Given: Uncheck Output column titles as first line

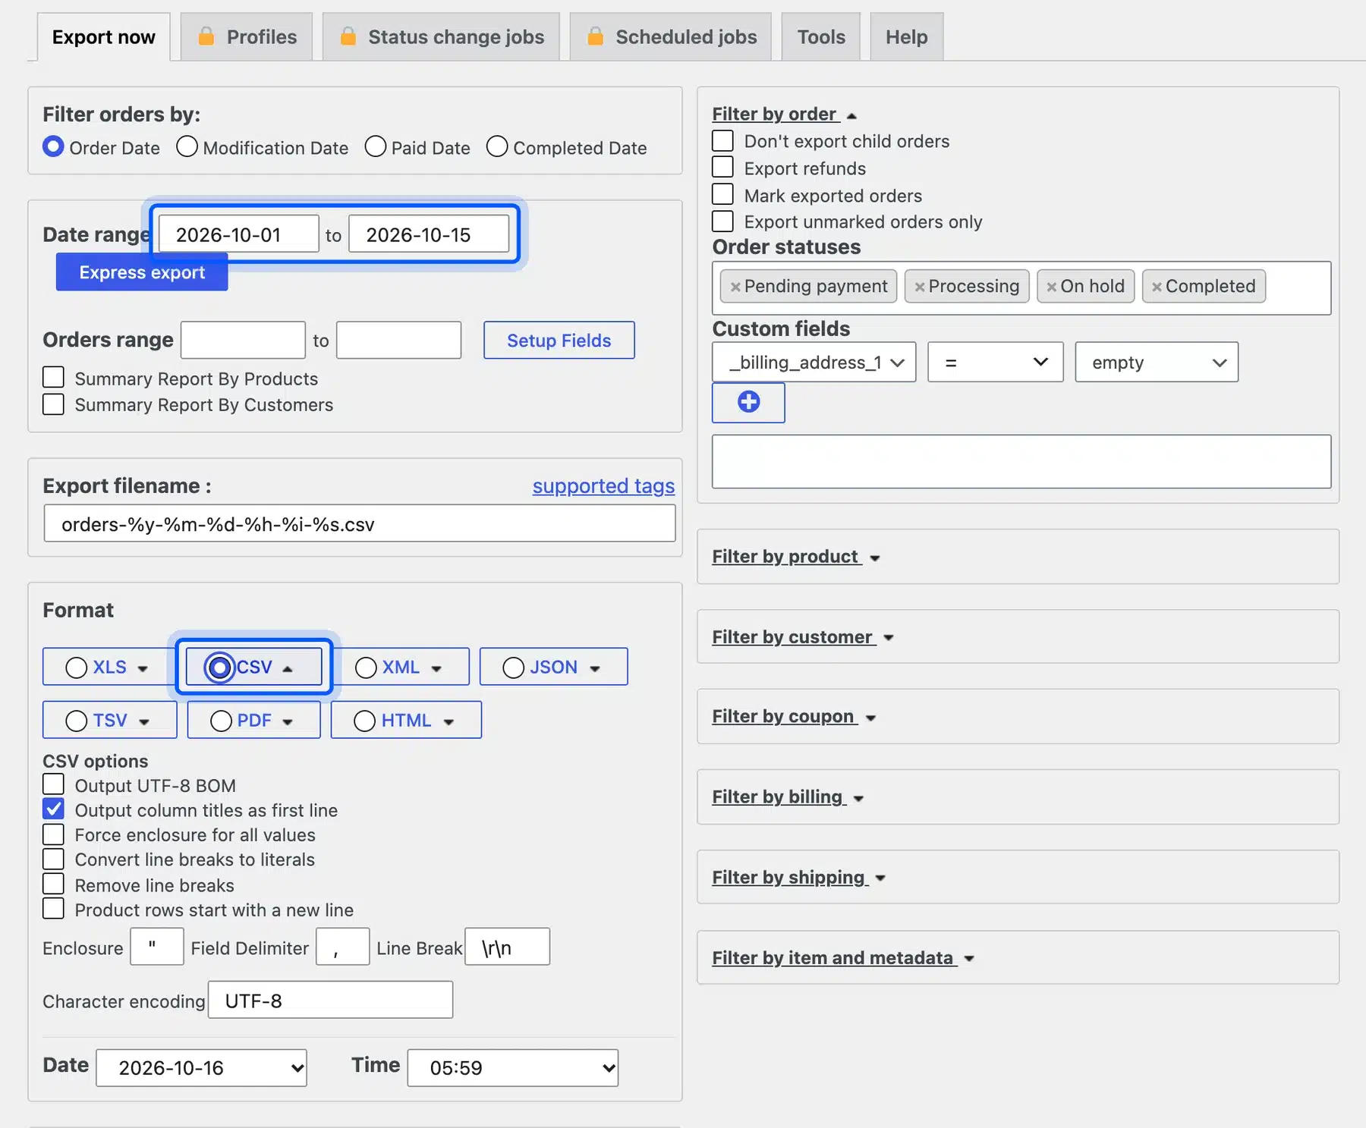Looking at the screenshot, I should click(x=53, y=809).
